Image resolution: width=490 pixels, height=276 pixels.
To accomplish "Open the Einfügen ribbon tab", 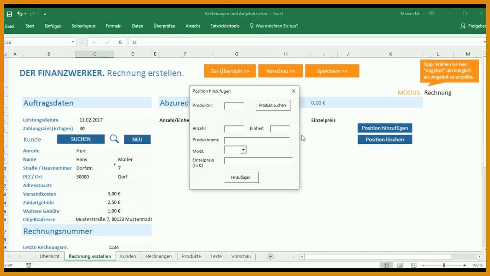I will pos(53,26).
